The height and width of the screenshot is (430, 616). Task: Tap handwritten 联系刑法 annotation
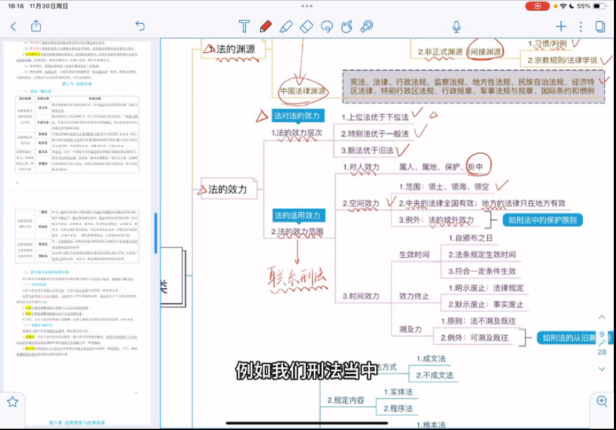[x=297, y=278]
